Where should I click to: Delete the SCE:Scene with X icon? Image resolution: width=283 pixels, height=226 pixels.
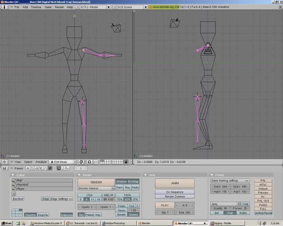coord(145,7)
